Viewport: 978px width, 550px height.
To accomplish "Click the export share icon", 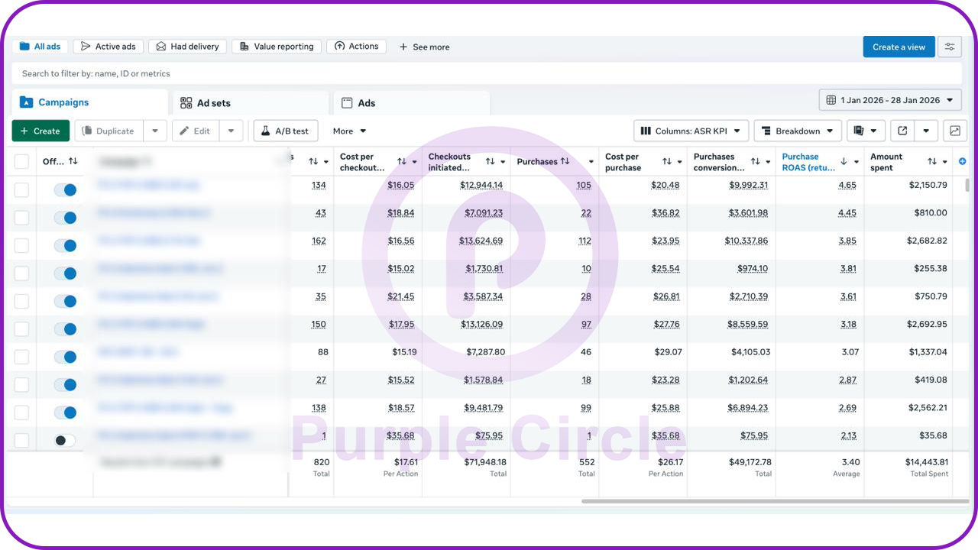I will [902, 131].
